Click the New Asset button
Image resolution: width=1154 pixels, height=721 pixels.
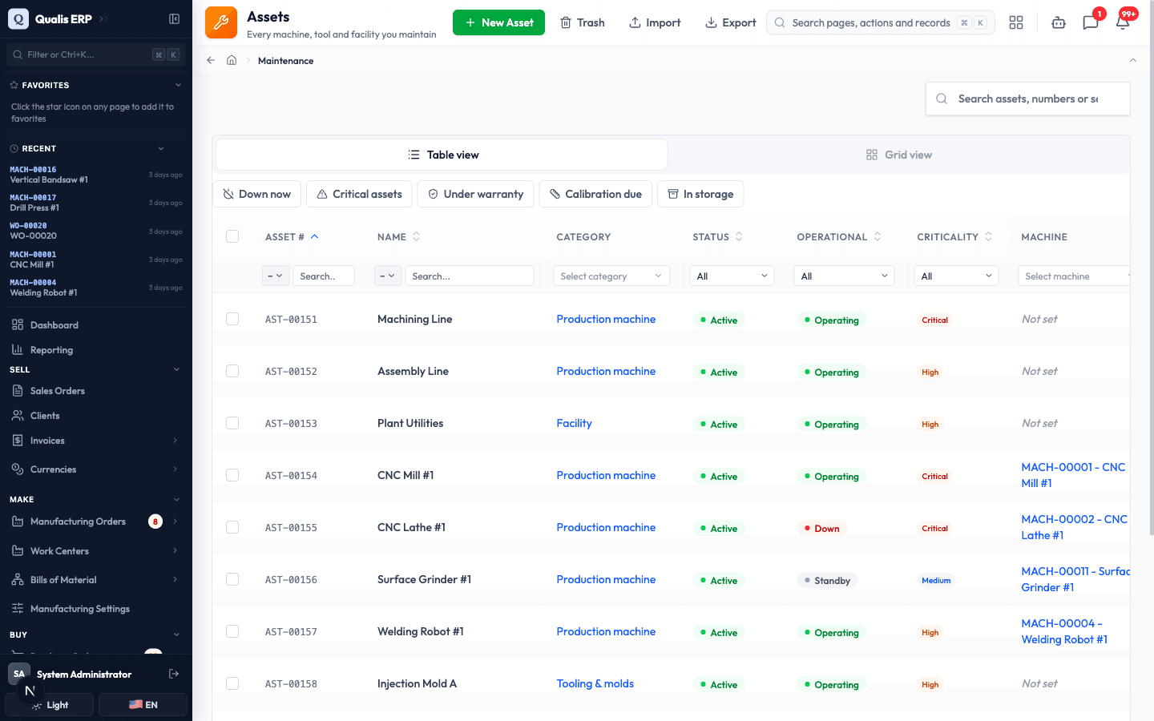498,22
